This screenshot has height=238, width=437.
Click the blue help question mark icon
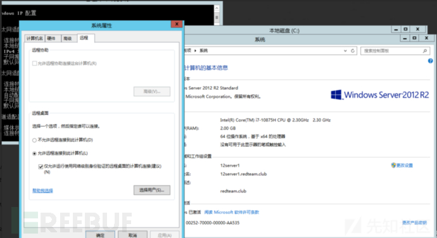[430, 61]
